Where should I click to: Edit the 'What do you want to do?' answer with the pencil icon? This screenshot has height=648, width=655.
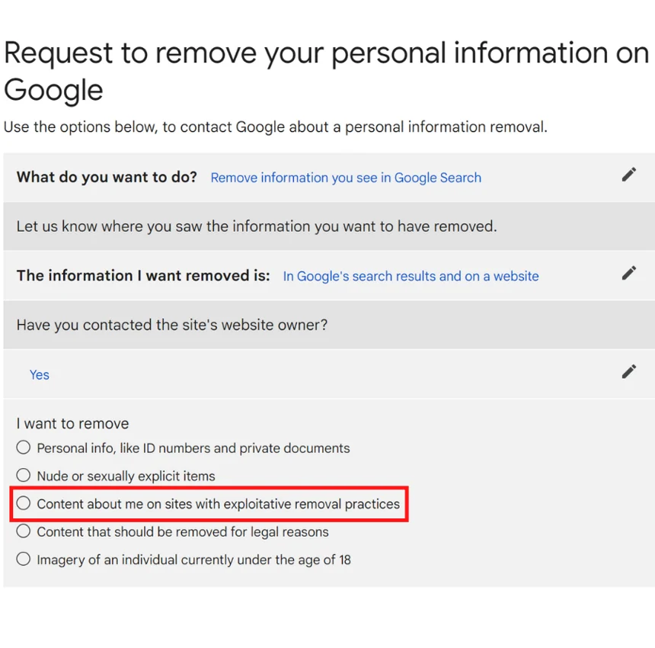[628, 175]
